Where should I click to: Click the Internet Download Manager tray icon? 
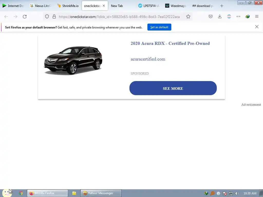[206, 193]
